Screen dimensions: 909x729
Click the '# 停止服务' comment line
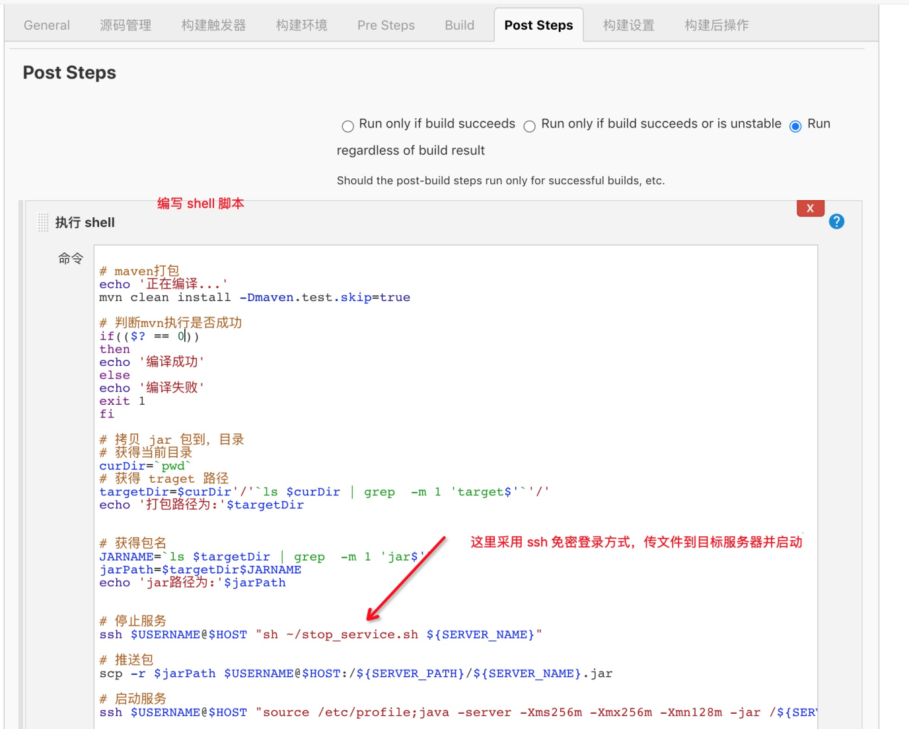click(133, 621)
